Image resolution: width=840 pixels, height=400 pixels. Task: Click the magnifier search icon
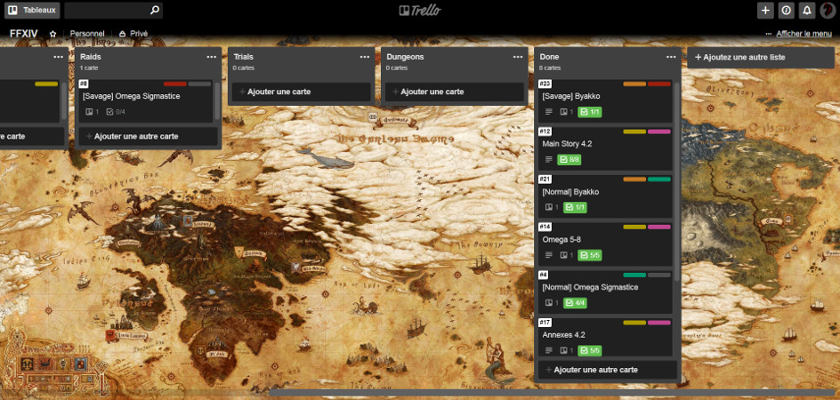point(154,10)
